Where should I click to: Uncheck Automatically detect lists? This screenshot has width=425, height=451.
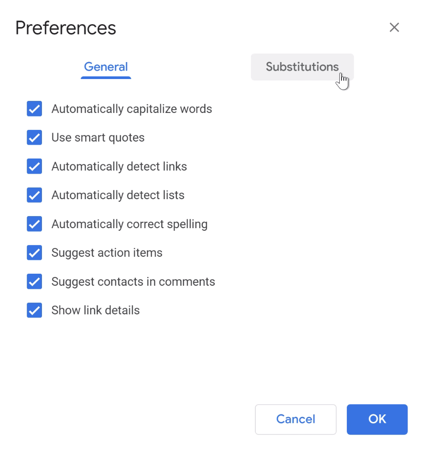(x=34, y=195)
